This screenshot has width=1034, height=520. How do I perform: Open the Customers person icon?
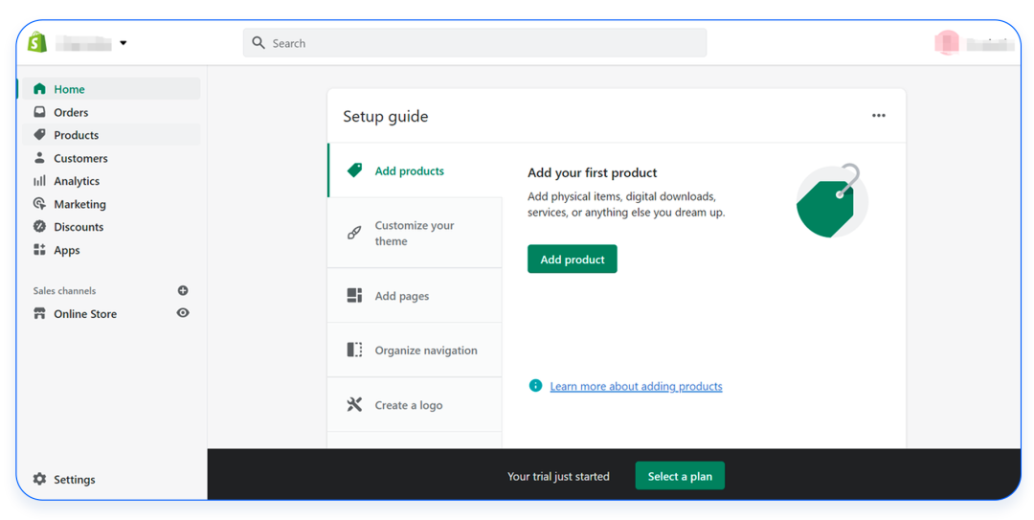pos(39,158)
